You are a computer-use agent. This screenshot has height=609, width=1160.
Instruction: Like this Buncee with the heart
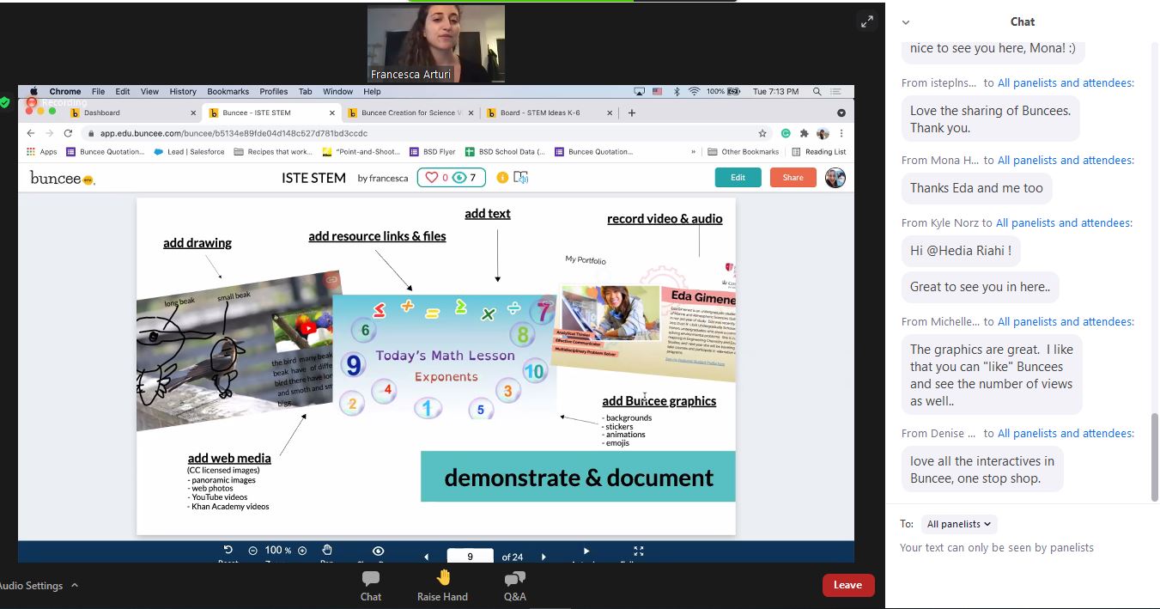click(x=434, y=178)
